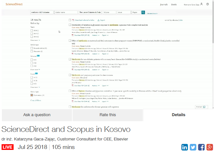The height and width of the screenshot is (154, 216).
Task: Switch to Ask a question tab
Action: [37, 115]
